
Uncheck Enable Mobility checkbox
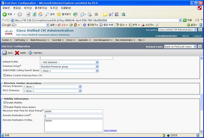point(5,102)
